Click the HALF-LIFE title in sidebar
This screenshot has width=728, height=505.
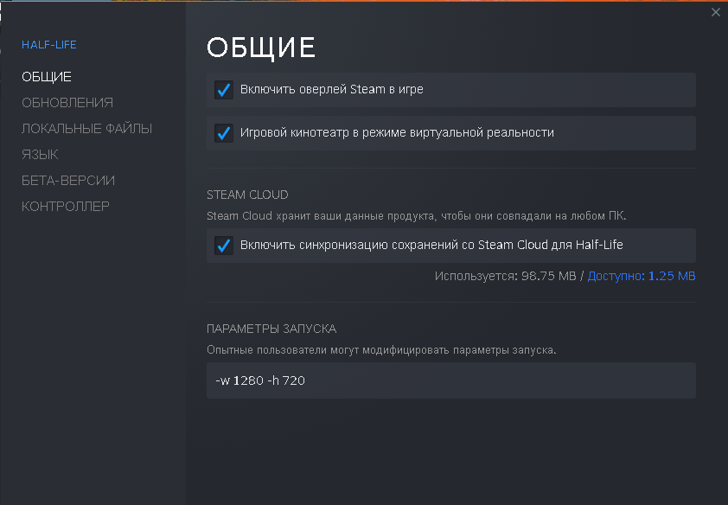click(49, 45)
